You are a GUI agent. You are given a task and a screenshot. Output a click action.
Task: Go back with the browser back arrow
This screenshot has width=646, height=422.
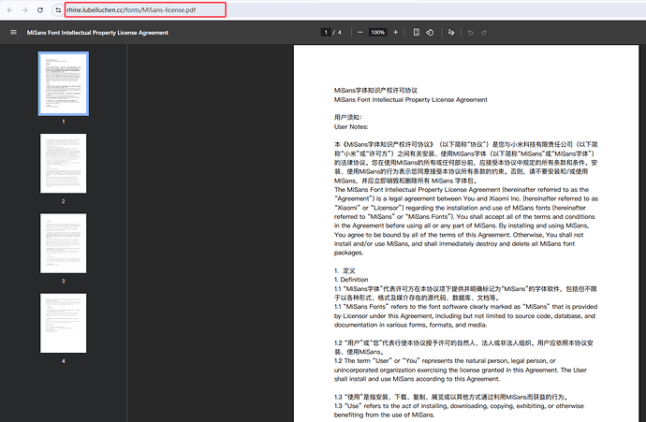click(x=10, y=10)
